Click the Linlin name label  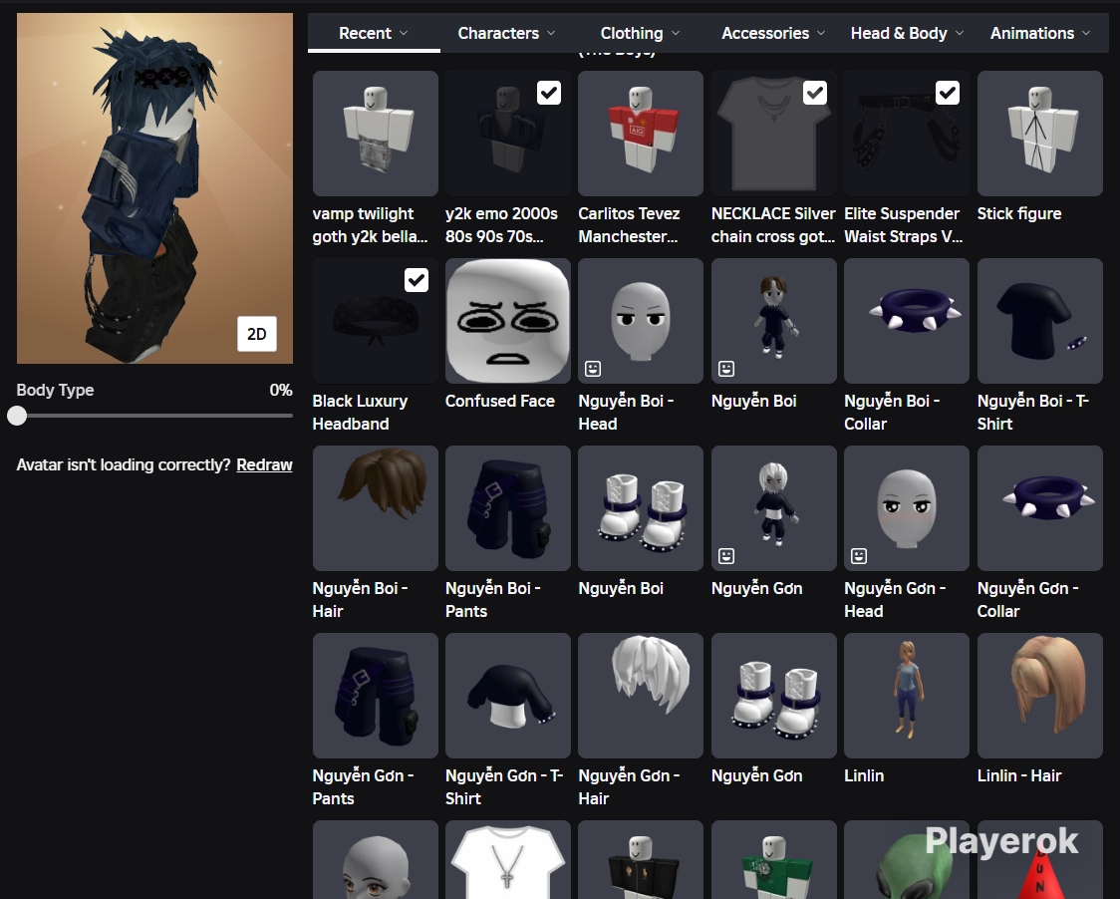(x=864, y=776)
